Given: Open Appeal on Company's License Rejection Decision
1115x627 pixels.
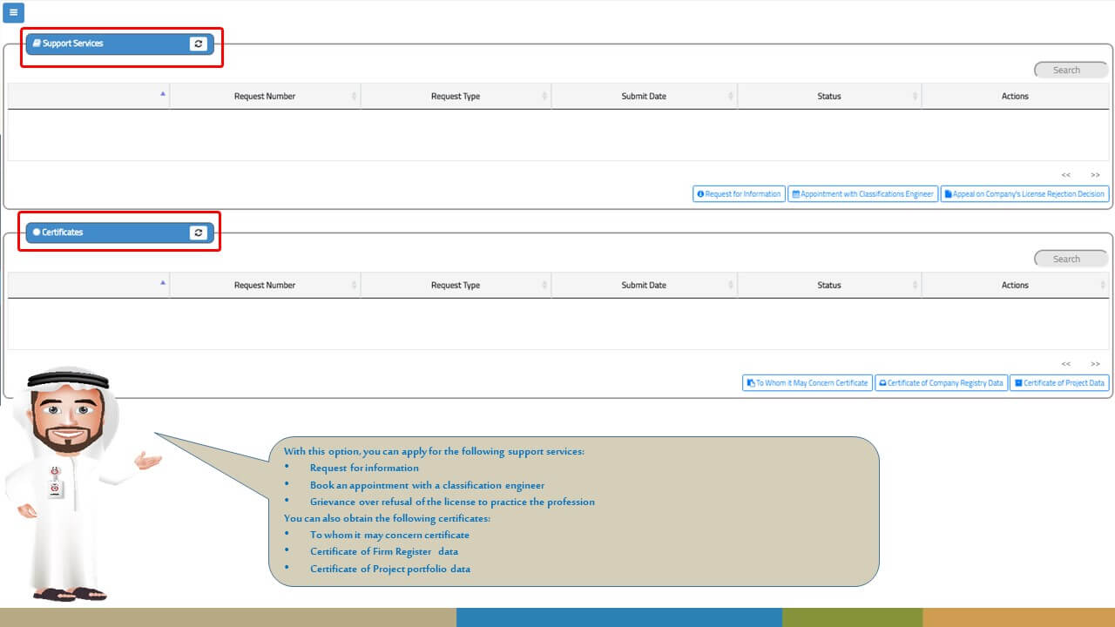Looking at the screenshot, I should (x=1024, y=194).
